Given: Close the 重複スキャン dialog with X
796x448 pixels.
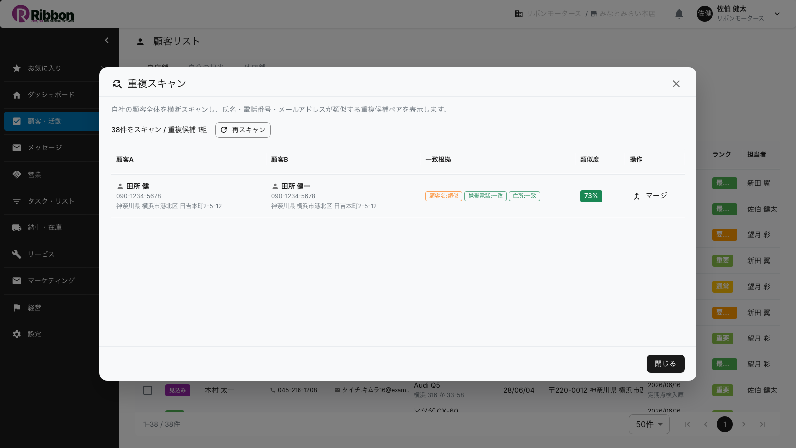Looking at the screenshot, I should pyautogui.click(x=676, y=84).
